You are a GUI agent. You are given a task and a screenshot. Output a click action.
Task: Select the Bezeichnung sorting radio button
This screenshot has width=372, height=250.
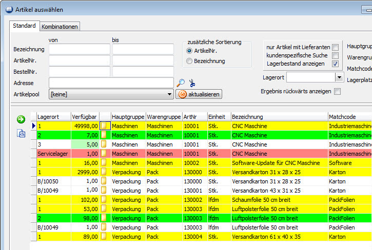coord(189,61)
